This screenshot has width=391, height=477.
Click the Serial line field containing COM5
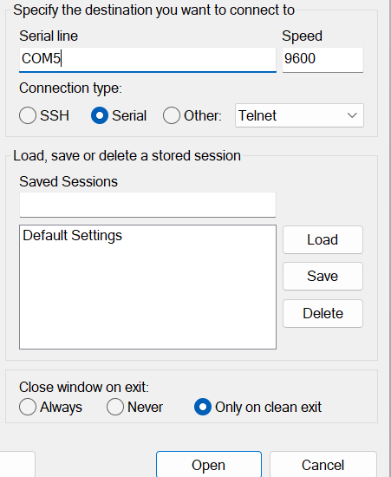pos(147,59)
